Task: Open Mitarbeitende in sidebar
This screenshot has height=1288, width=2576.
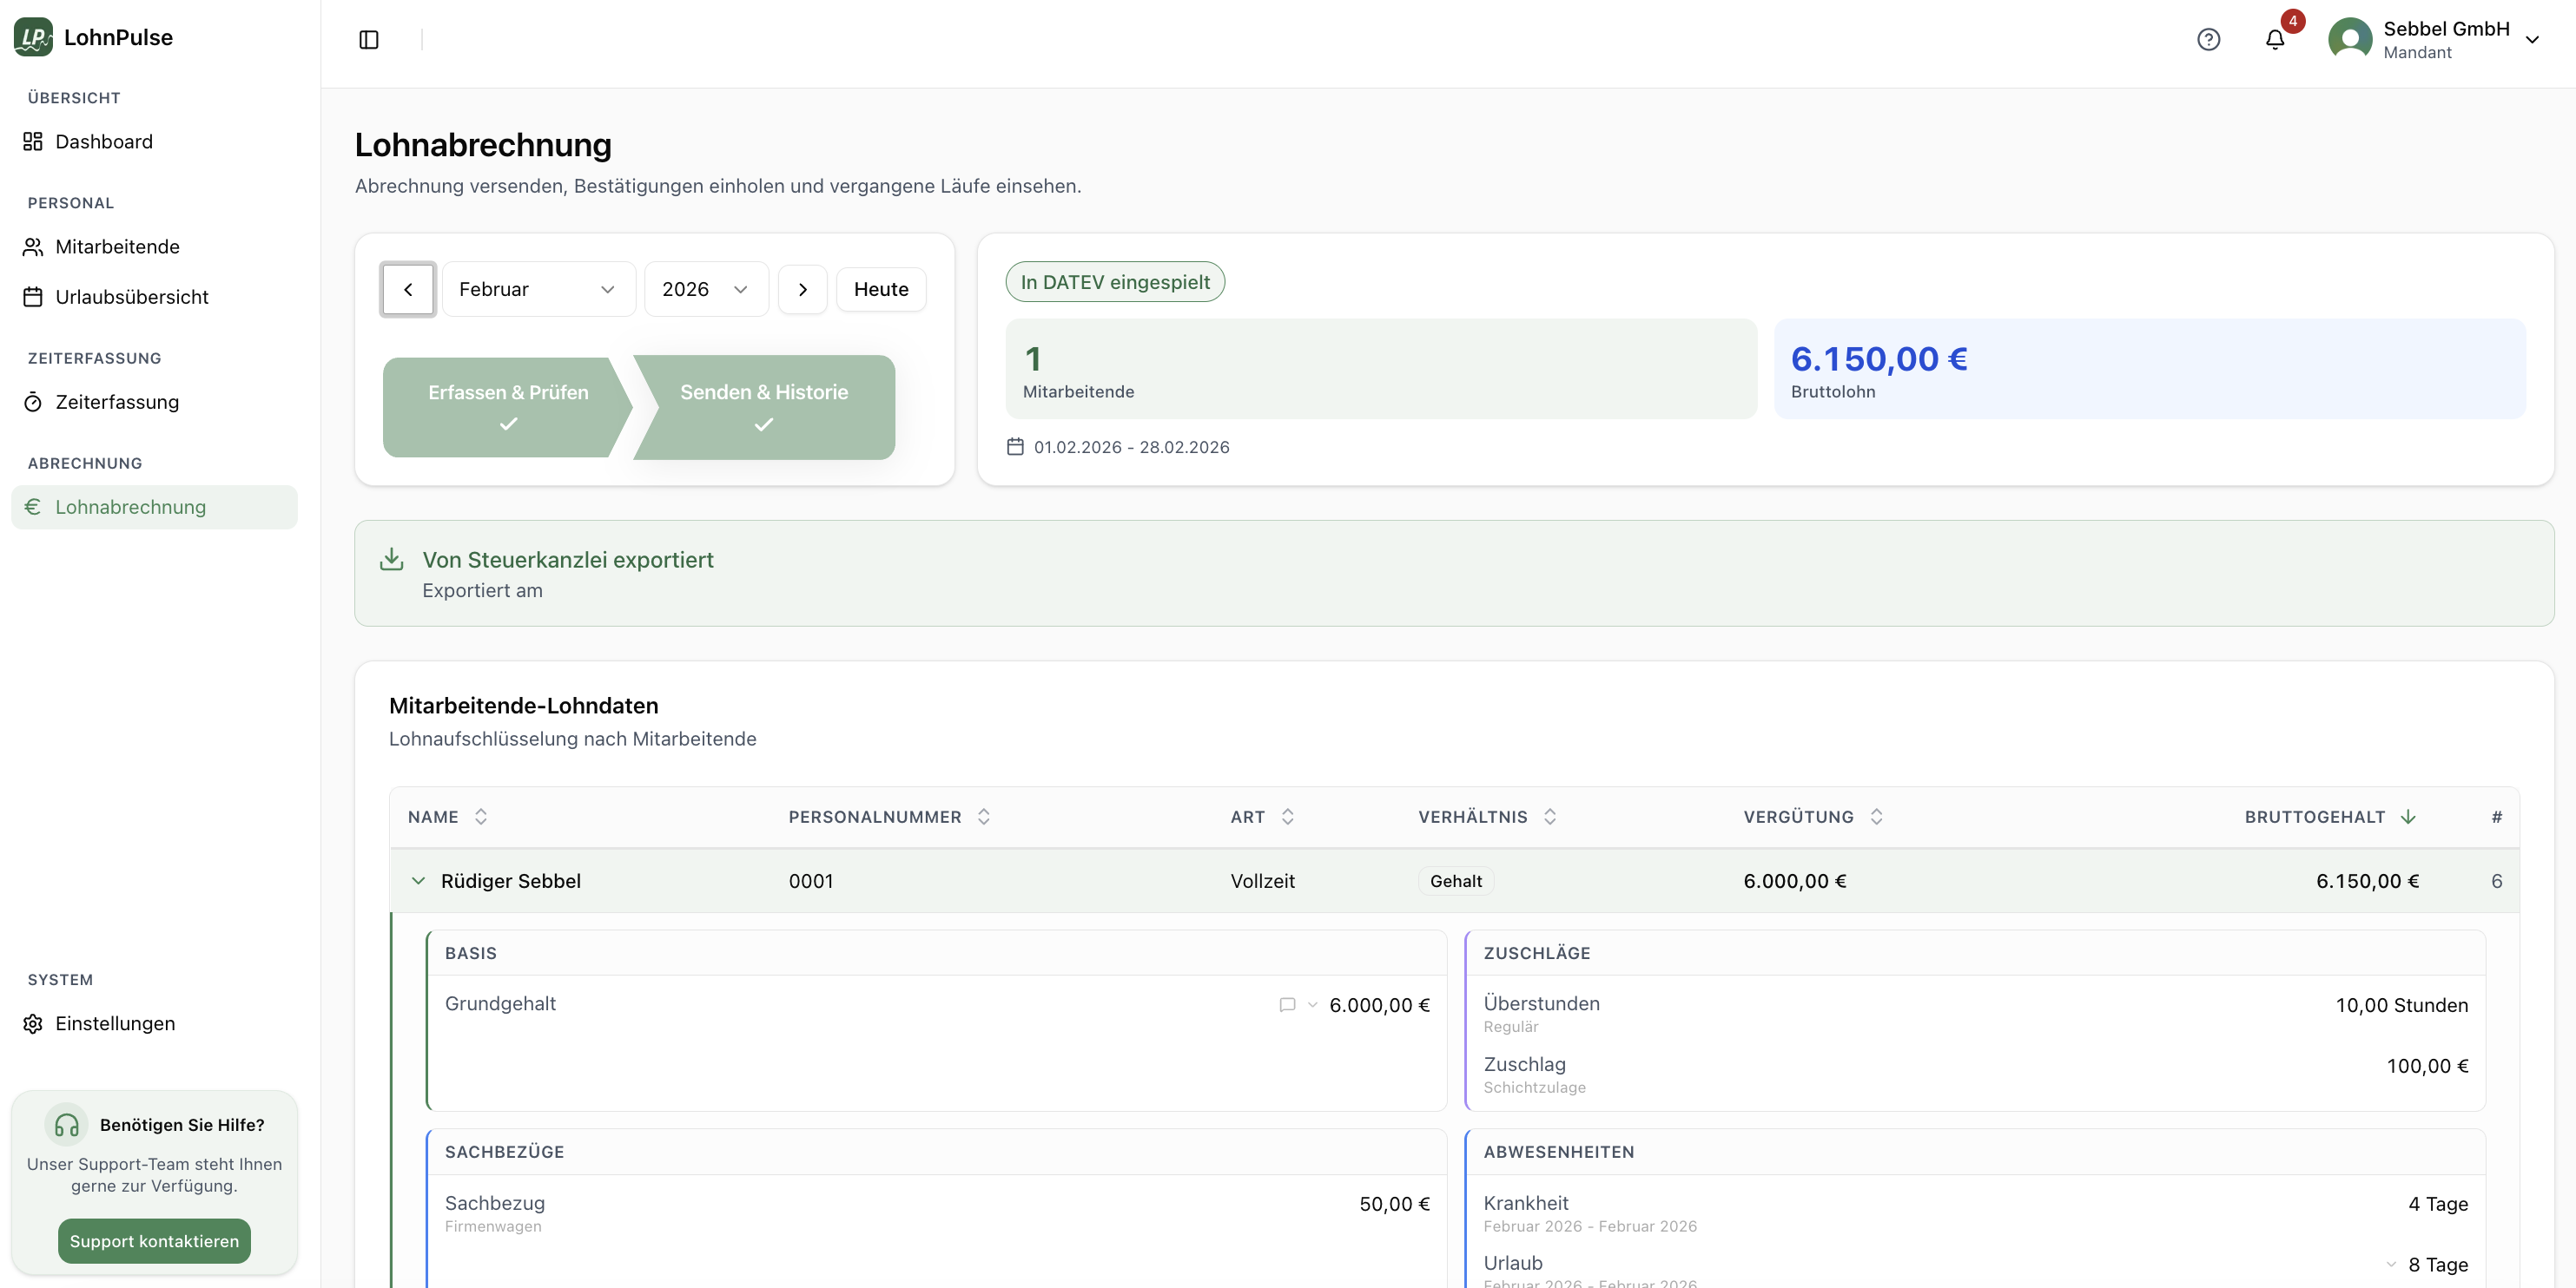Action: [154, 246]
